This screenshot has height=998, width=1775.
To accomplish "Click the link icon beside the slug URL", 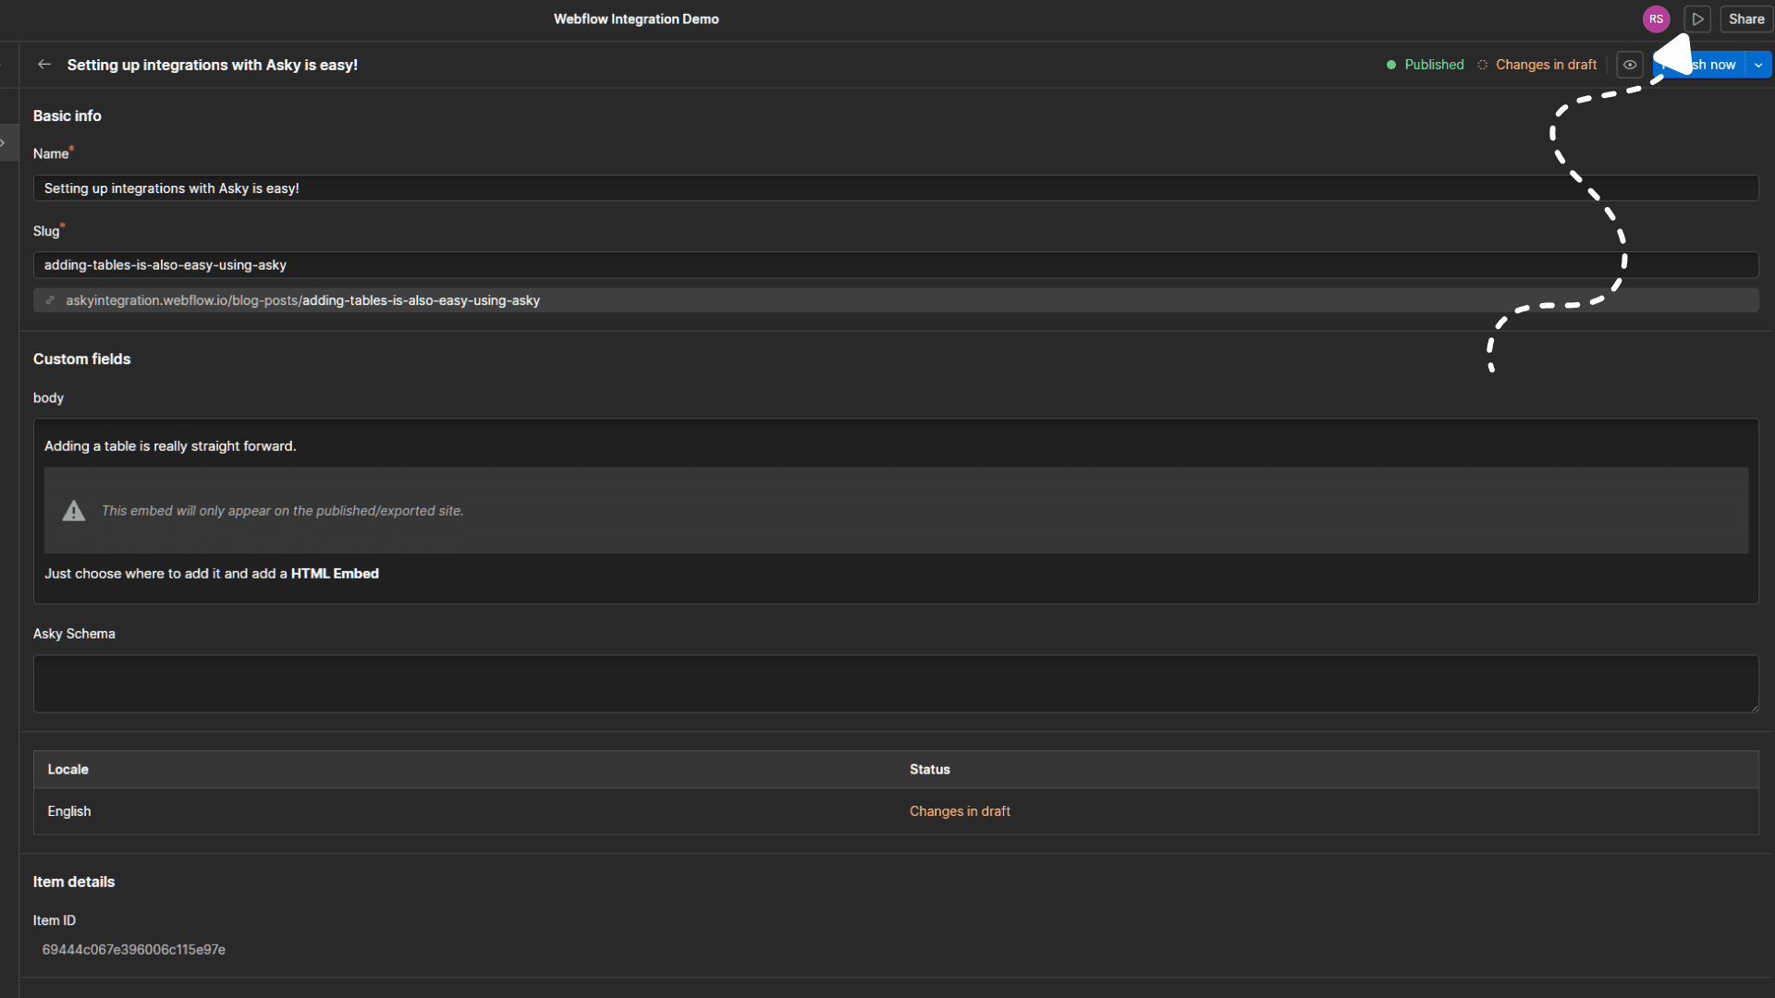I will click(x=50, y=300).
